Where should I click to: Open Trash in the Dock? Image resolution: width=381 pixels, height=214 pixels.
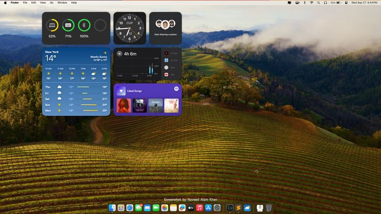tap(269, 208)
